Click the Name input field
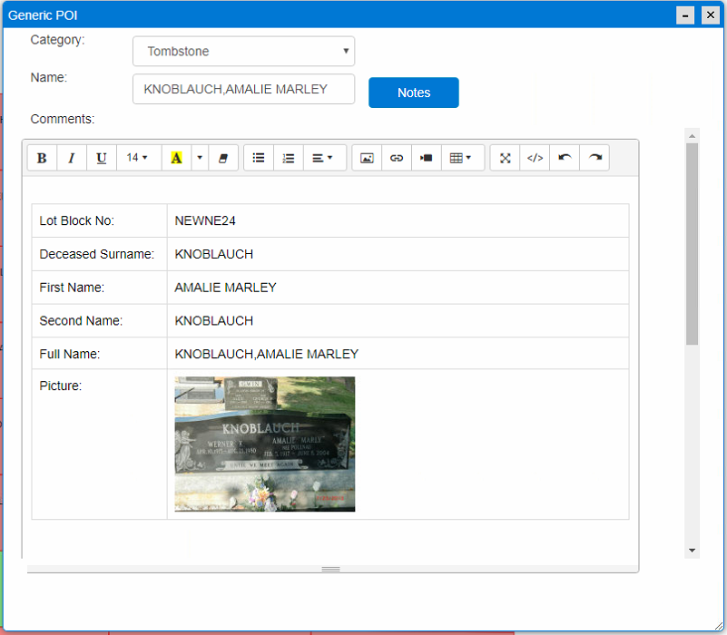 (244, 89)
